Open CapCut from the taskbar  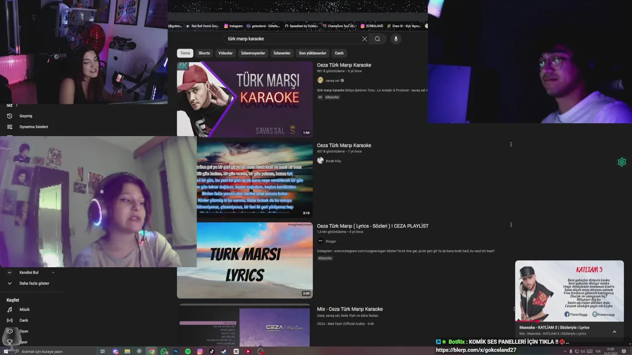coord(236,352)
